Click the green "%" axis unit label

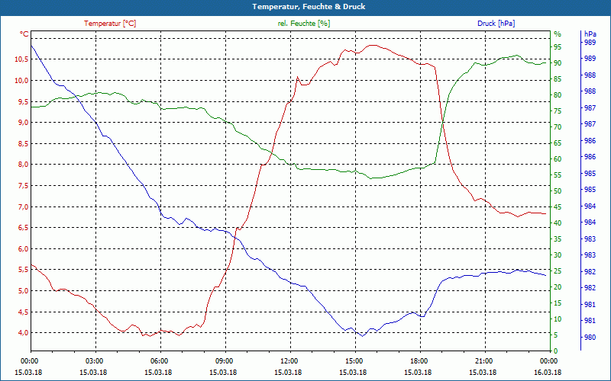pos(558,34)
